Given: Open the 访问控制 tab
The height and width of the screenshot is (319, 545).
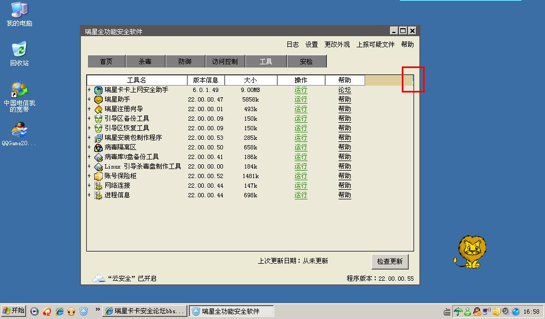Looking at the screenshot, I should [x=225, y=62].
